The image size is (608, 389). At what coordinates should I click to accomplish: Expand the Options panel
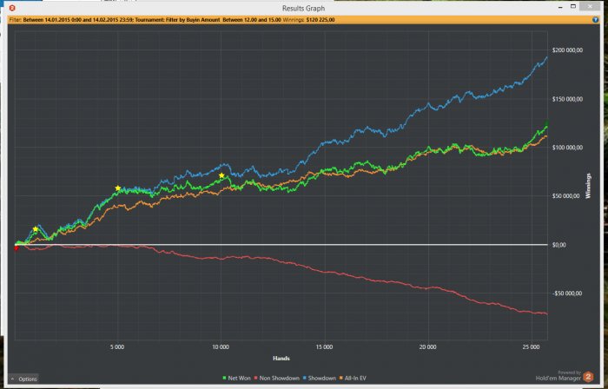pyautogui.click(x=24, y=379)
